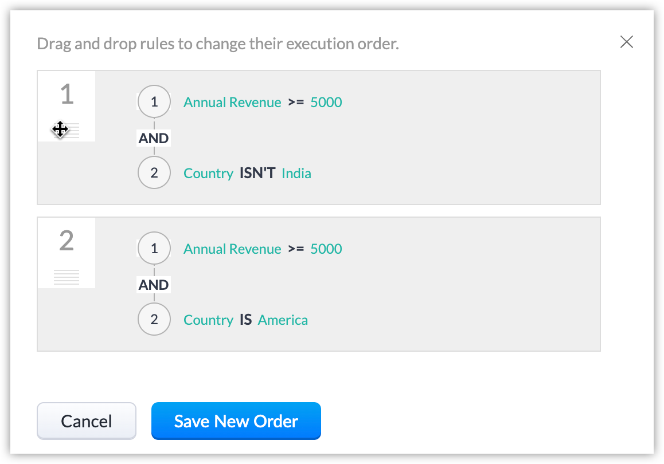Close the rule order dialog
The height and width of the screenshot is (464, 664).
(627, 42)
